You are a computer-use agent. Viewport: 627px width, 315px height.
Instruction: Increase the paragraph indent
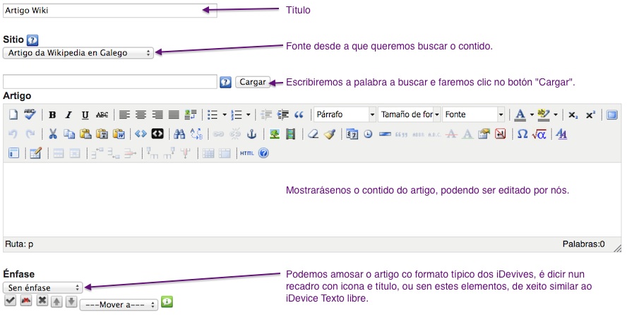click(282, 115)
